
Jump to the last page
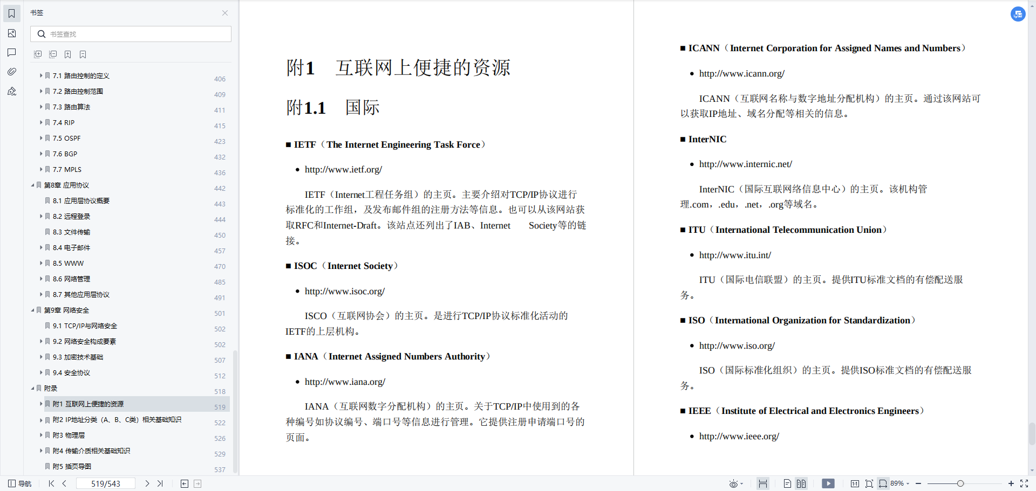(160, 483)
